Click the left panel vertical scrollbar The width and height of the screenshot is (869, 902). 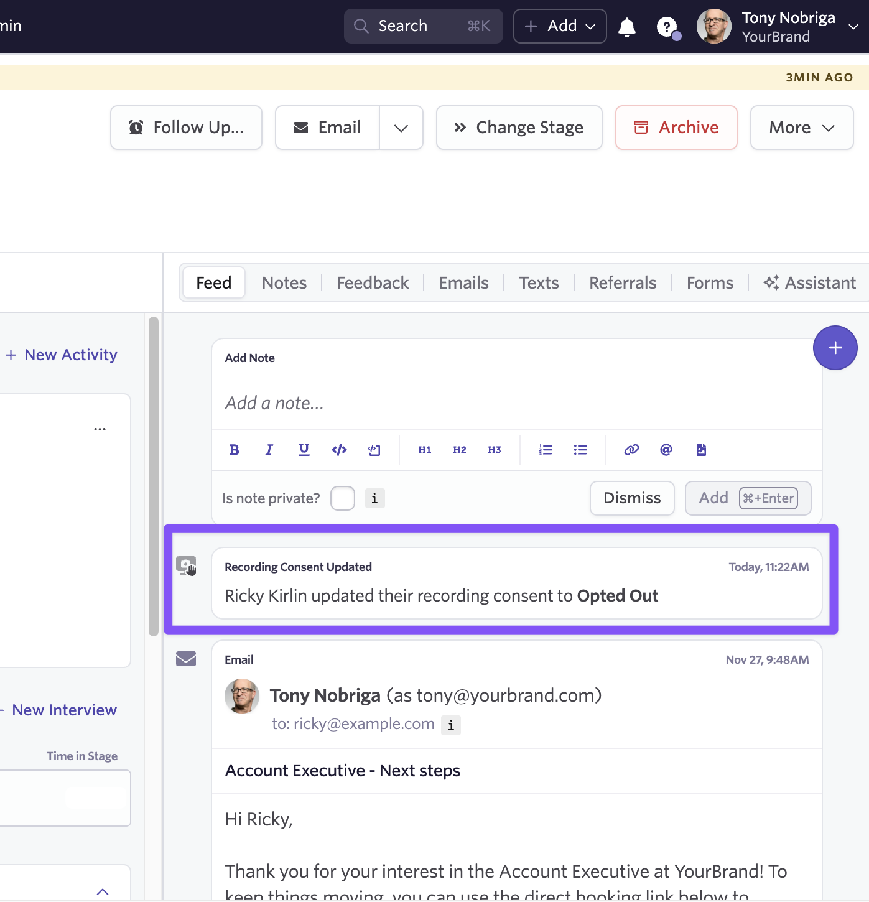[x=154, y=476]
